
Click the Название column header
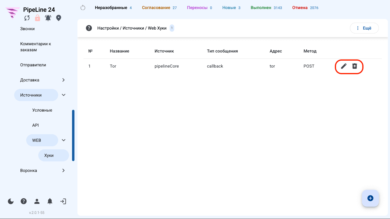[119, 51]
